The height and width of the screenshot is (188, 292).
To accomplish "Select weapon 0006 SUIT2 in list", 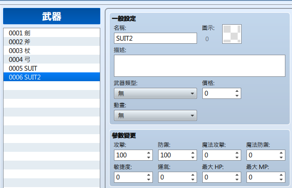I will point(52,77).
